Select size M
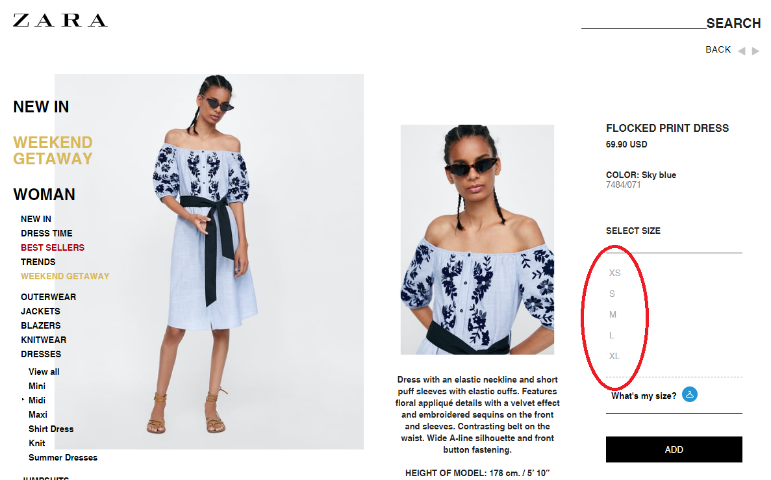Screen dimensions: 771x480 click(x=613, y=314)
